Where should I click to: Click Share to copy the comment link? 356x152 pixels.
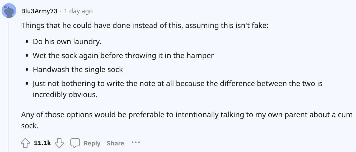116,143
